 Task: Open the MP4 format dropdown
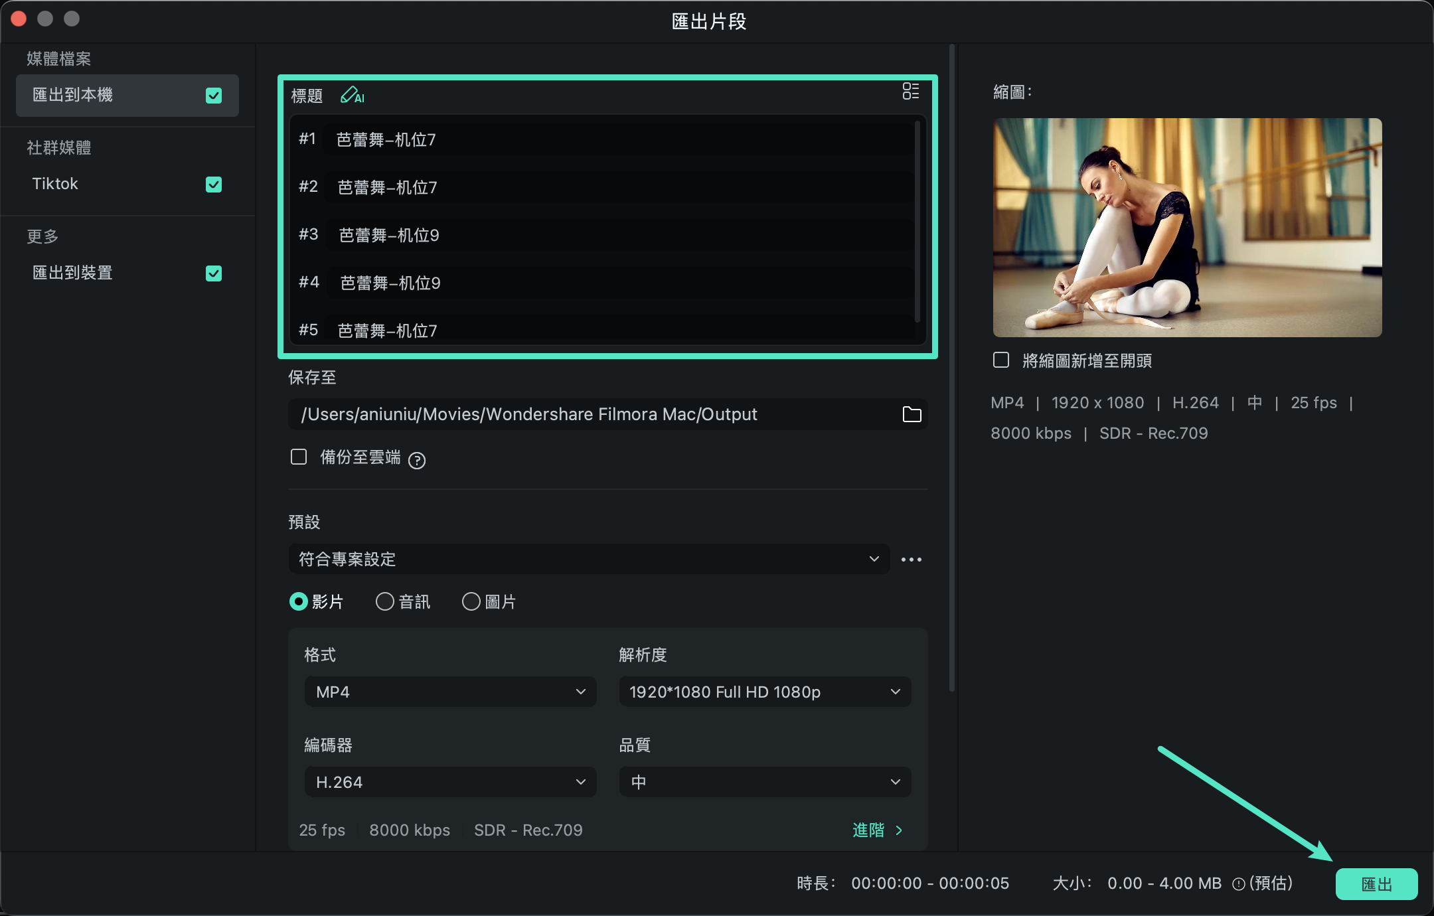tap(450, 692)
